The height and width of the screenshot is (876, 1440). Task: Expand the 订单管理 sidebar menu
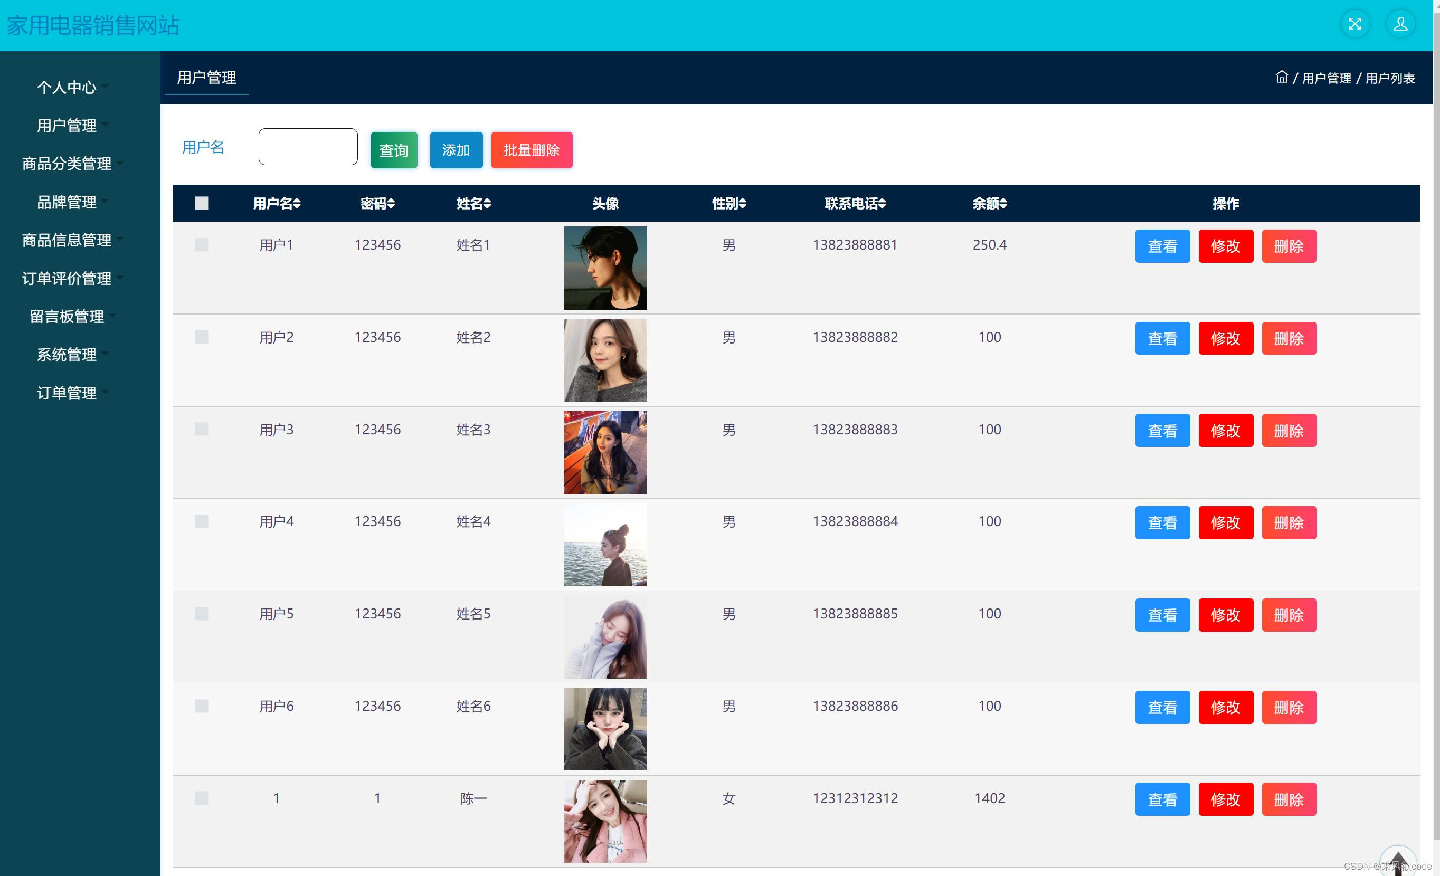click(67, 393)
